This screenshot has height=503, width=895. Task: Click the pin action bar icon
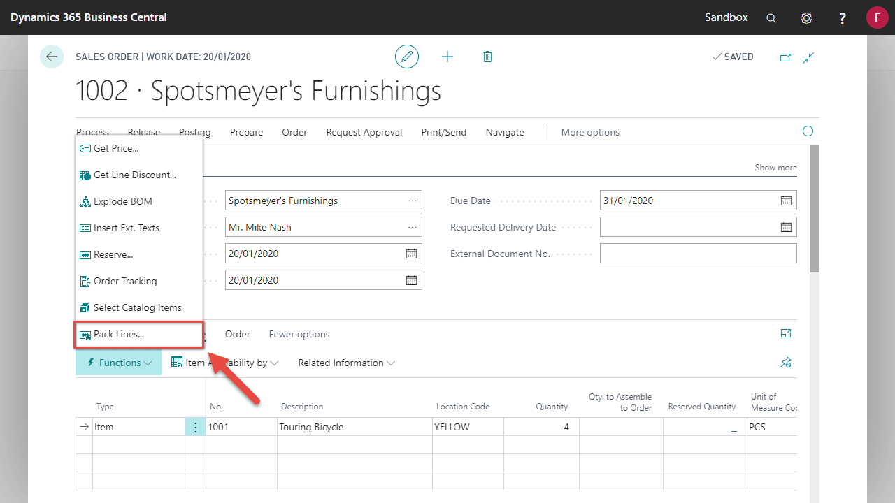786,363
